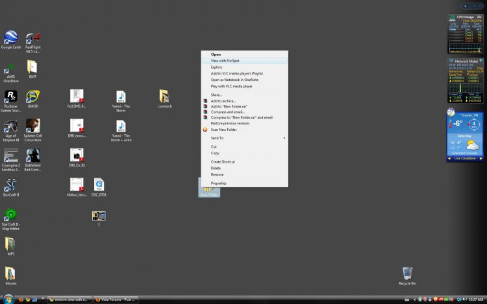Click next arrow beside 'Live Conditions'
This screenshot has width=487, height=304.
(x=481, y=158)
